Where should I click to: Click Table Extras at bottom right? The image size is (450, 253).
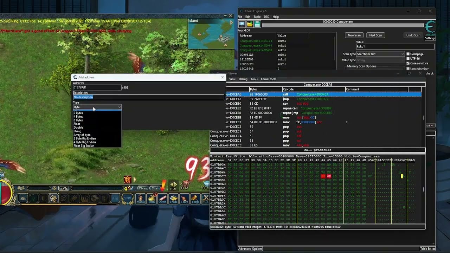click(428, 249)
